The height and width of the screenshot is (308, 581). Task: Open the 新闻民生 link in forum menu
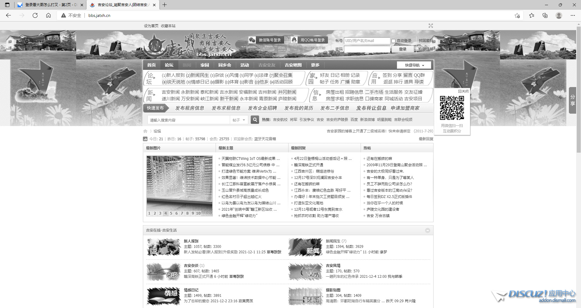(x=197, y=75)
